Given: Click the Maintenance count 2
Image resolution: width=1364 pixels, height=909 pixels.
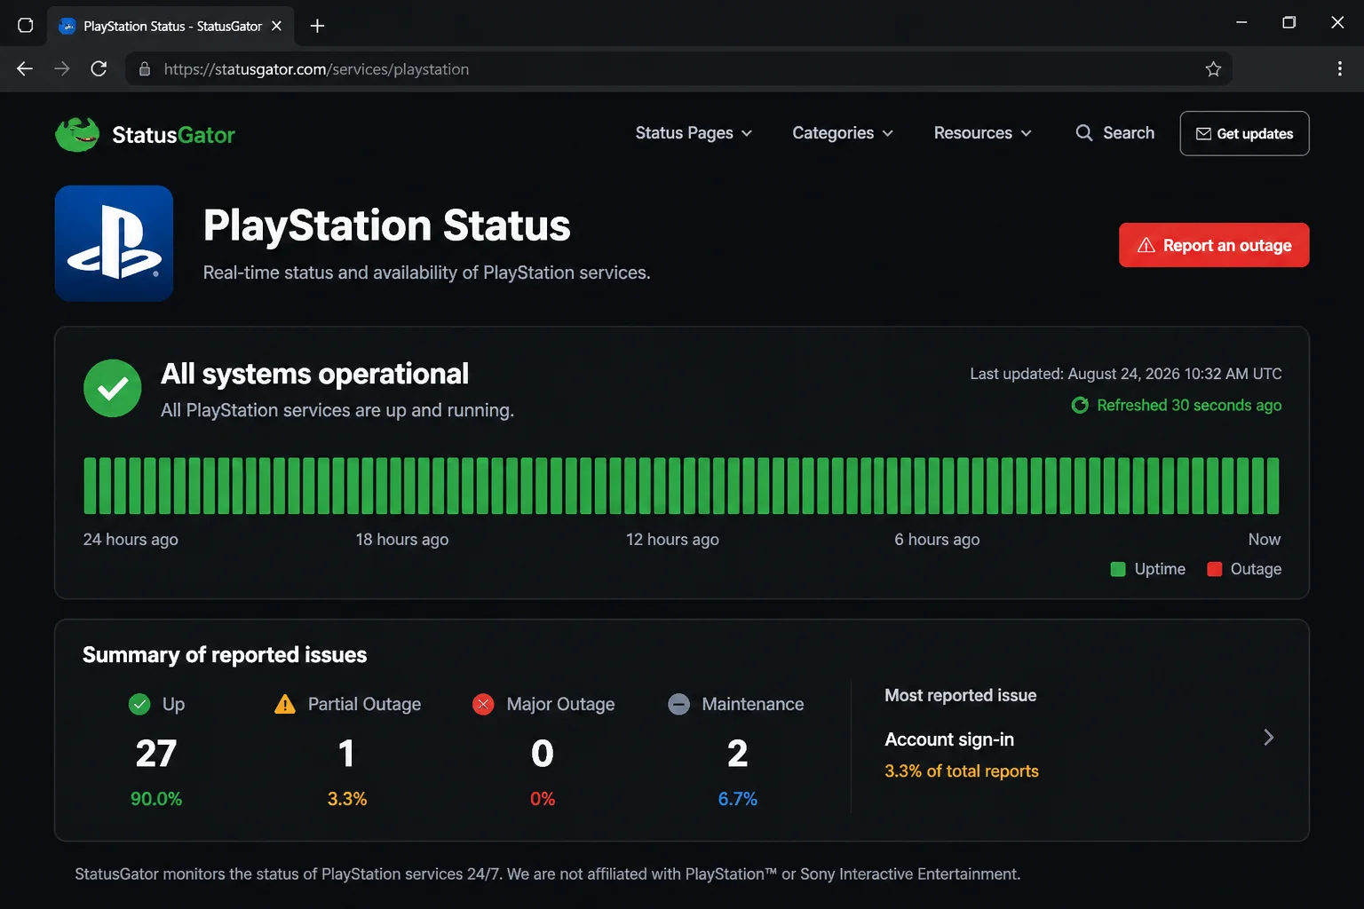Looking at the screenshot, I should [x=738, y=754].
